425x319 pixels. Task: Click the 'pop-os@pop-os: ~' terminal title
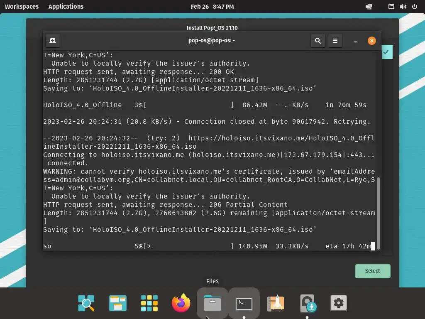point(212,41)
